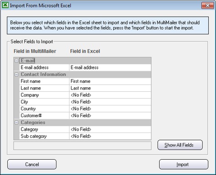
Task: Collapse the Contact Information group
Action: tap(16, 75)
